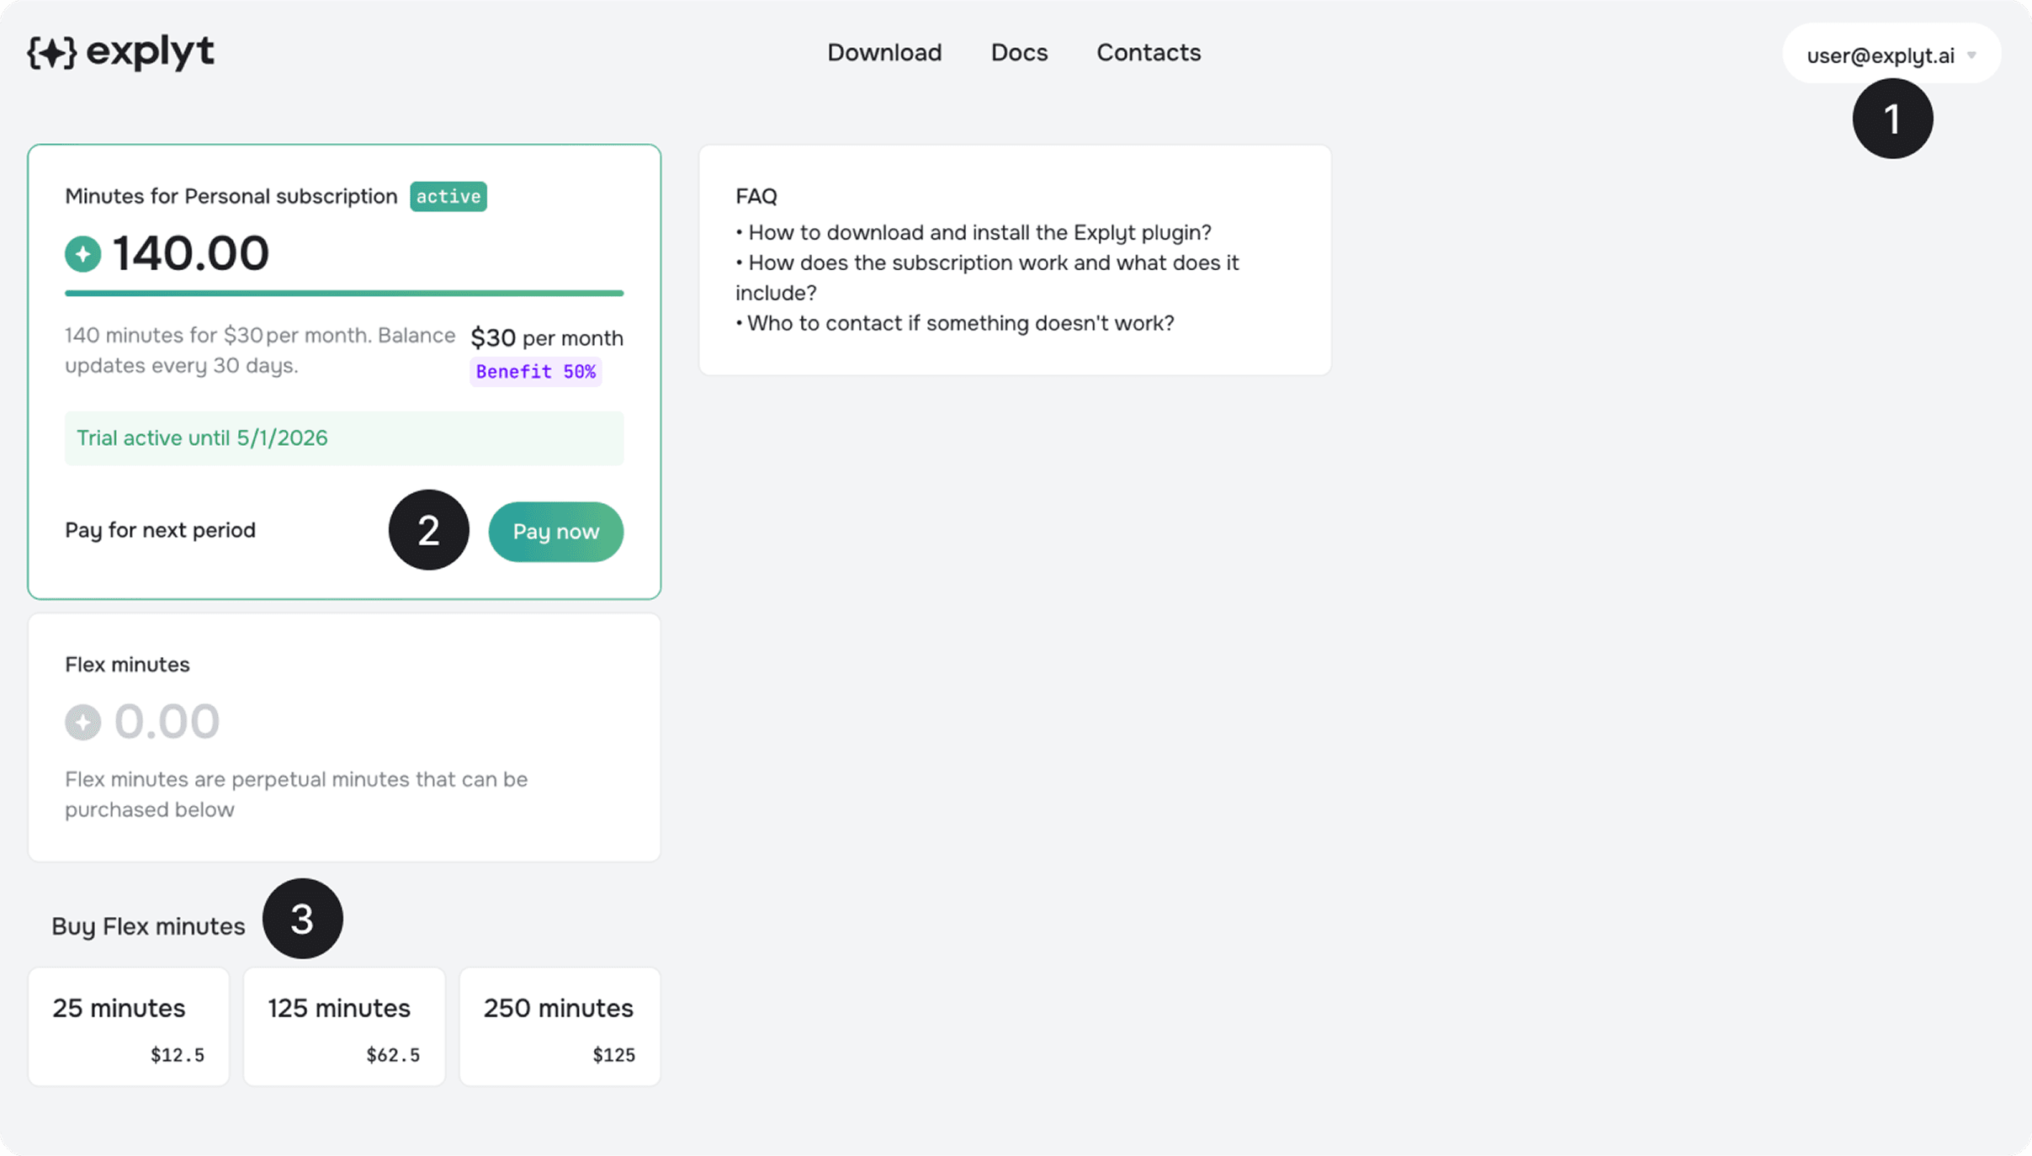
Task: Open the Download page
Action: (x=884, y=52)
